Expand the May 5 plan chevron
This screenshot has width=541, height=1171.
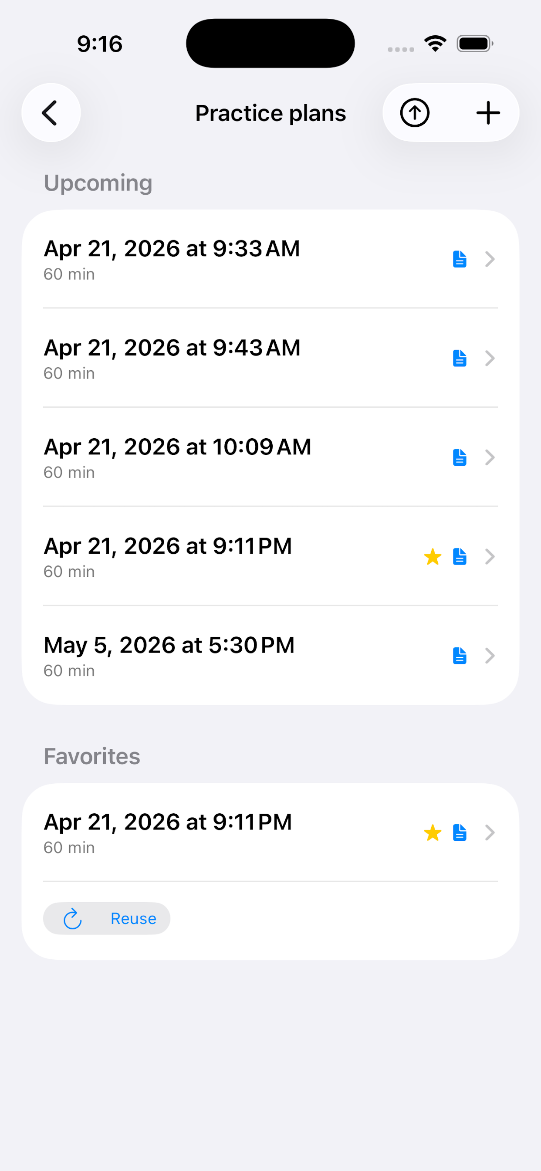pos(490,656)
